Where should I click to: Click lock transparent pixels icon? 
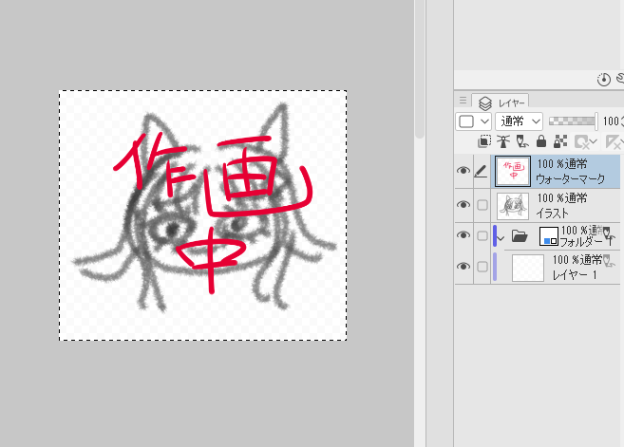click(560, 141)
